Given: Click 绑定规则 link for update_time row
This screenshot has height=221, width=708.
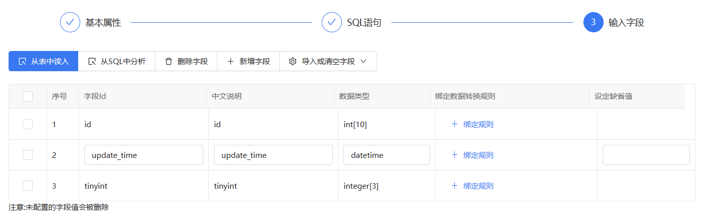Looking at the screenshot, I should (x=478, y=155).
